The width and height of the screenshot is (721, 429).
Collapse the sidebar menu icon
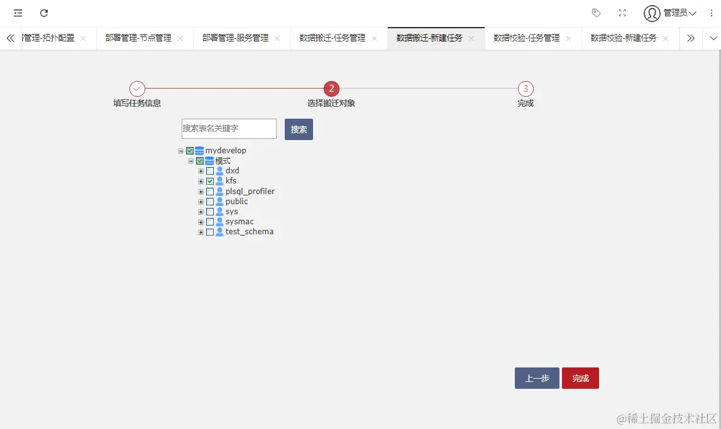tap(18, 13)
